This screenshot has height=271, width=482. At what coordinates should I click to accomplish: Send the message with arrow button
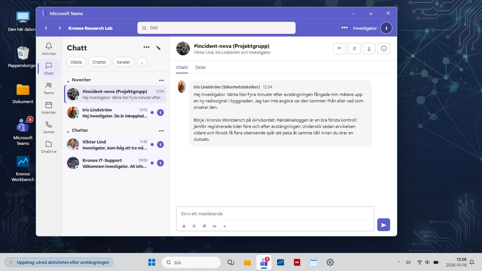click(x=384, y=225)
